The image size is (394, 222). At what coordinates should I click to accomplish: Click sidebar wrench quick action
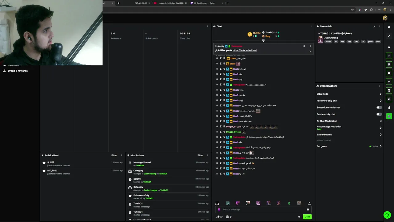[x=389, y=99]
